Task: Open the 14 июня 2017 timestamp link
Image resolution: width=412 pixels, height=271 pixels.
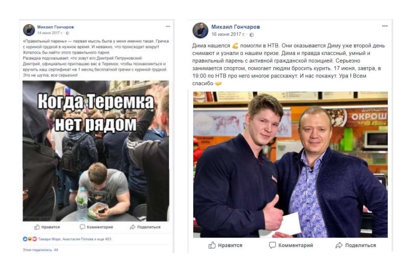Action: click(x=50, y=33)
